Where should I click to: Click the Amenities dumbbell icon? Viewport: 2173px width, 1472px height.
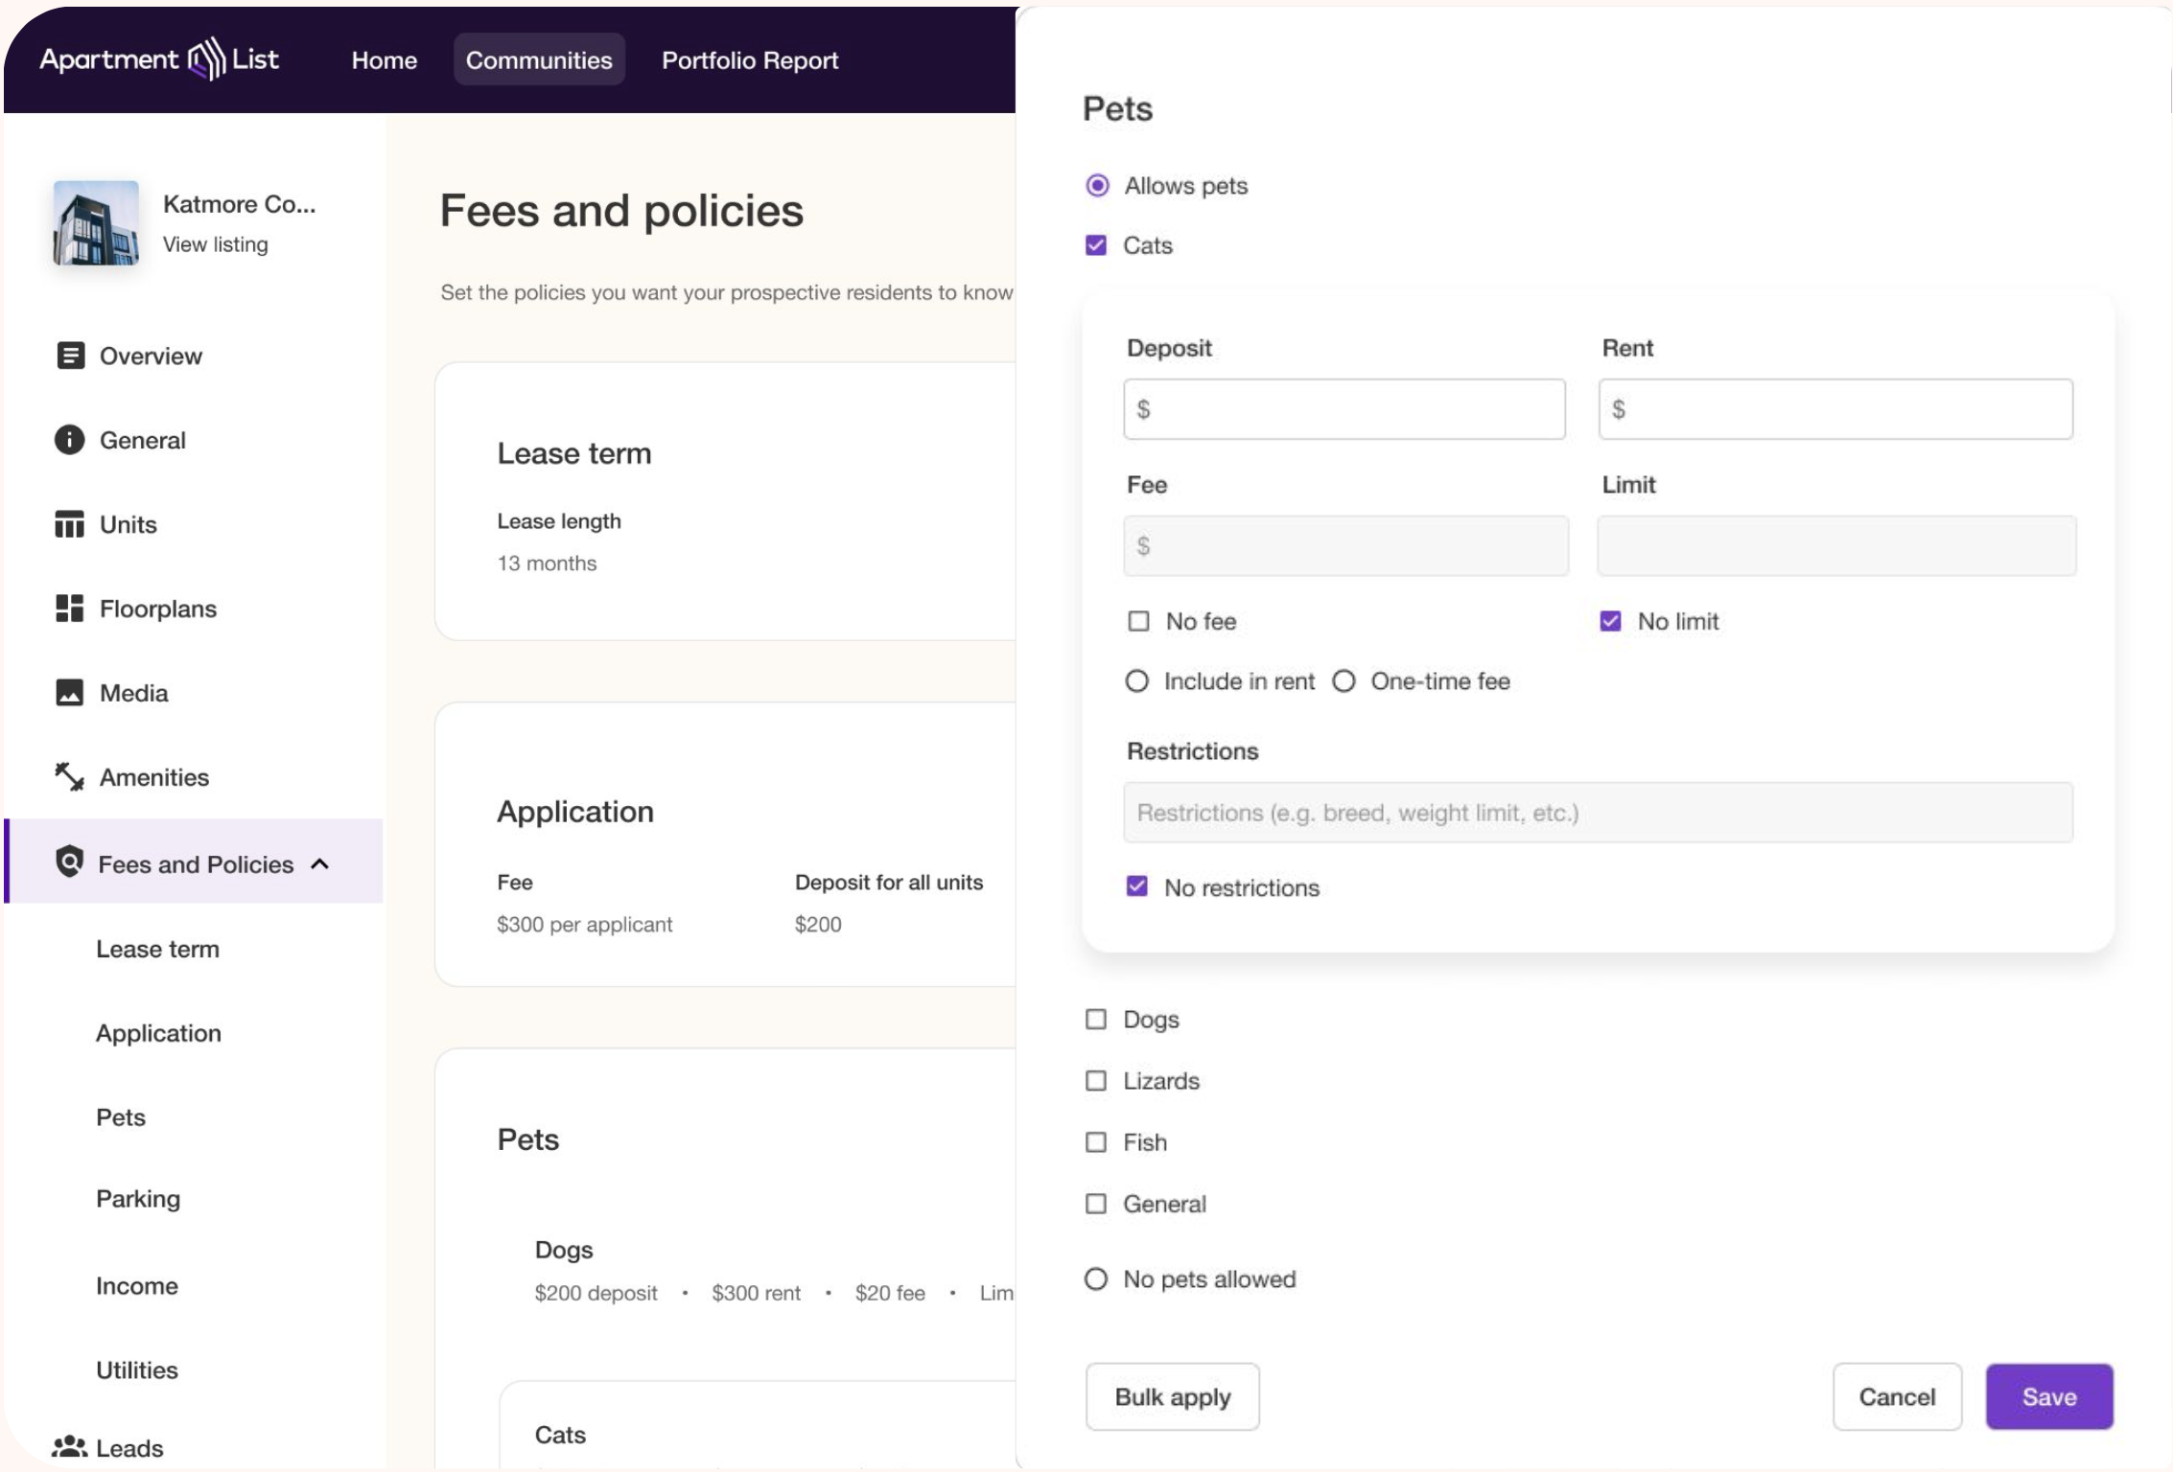click(69, 776)
